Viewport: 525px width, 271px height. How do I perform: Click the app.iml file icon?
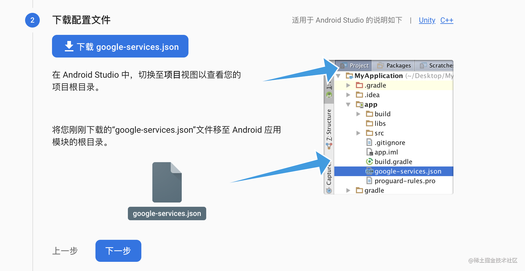point(370,152)
